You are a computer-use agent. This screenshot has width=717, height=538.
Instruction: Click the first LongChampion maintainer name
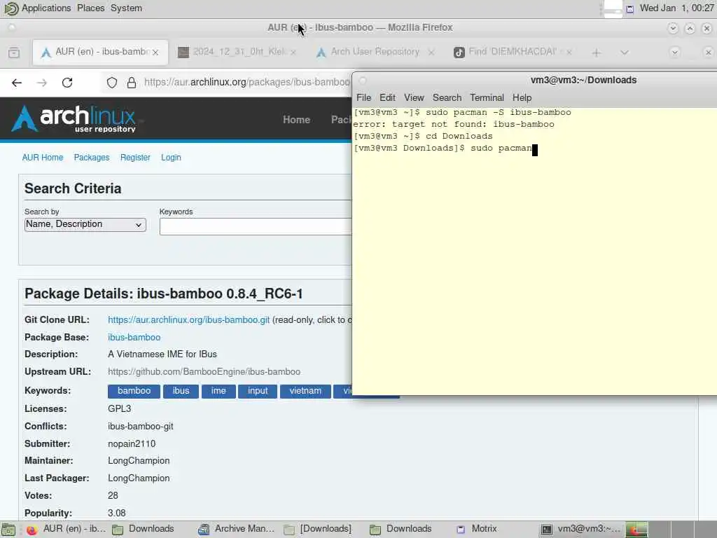(139, 461)
